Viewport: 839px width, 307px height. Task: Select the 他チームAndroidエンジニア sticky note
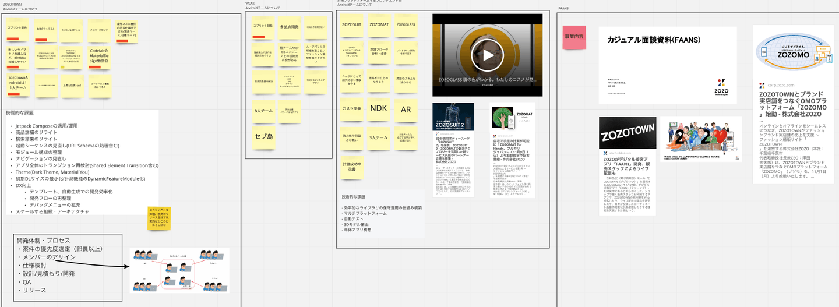click(x=290, y=54)
